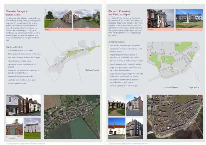Screen dimensions: 206x145
Task: Click the "'Gateway' green" map label
Action: point(92,70)
